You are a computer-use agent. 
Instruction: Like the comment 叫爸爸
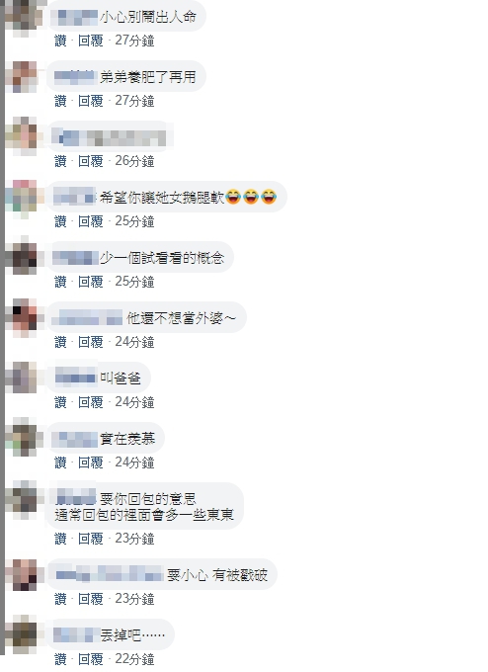(61, 402)
